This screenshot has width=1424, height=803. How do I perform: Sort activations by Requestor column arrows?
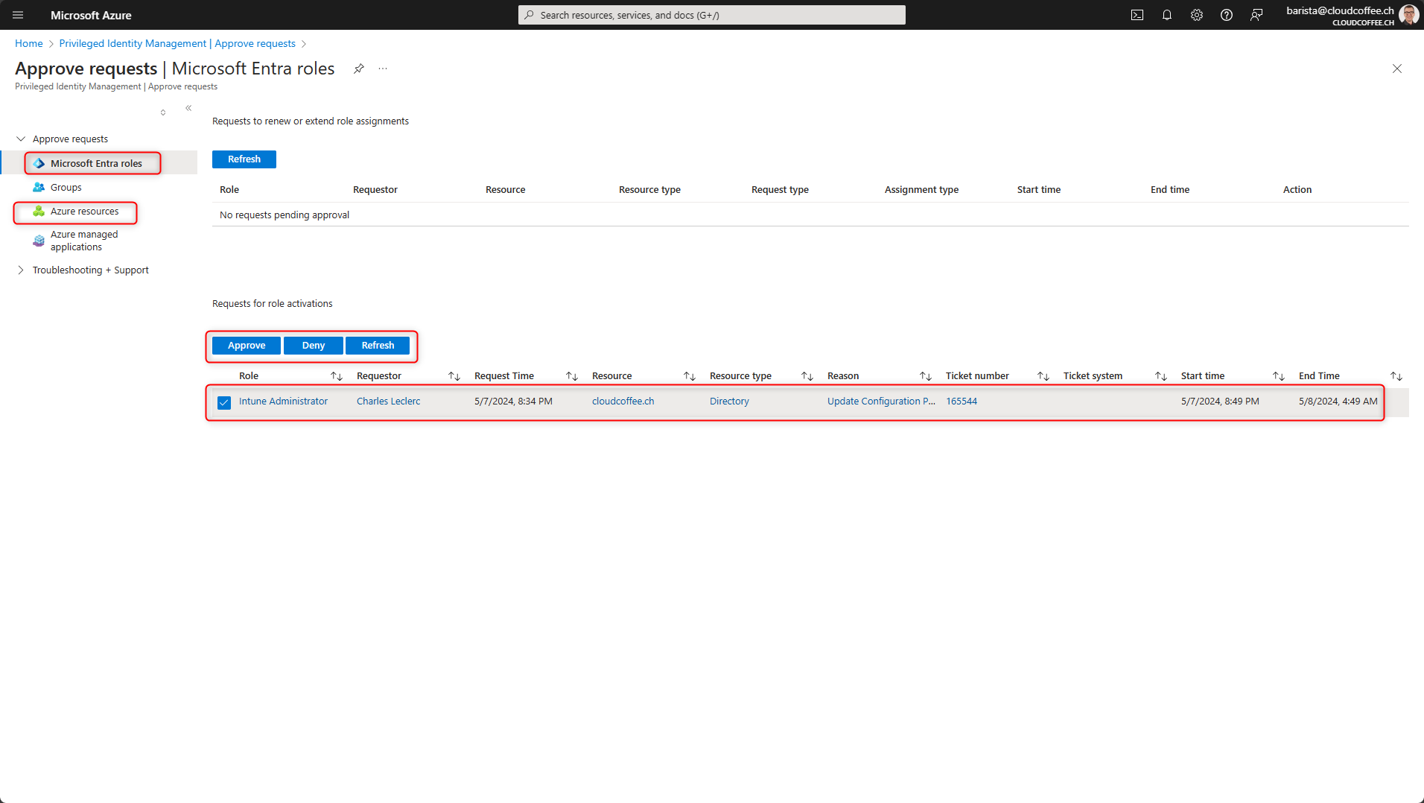pos(454,376)
